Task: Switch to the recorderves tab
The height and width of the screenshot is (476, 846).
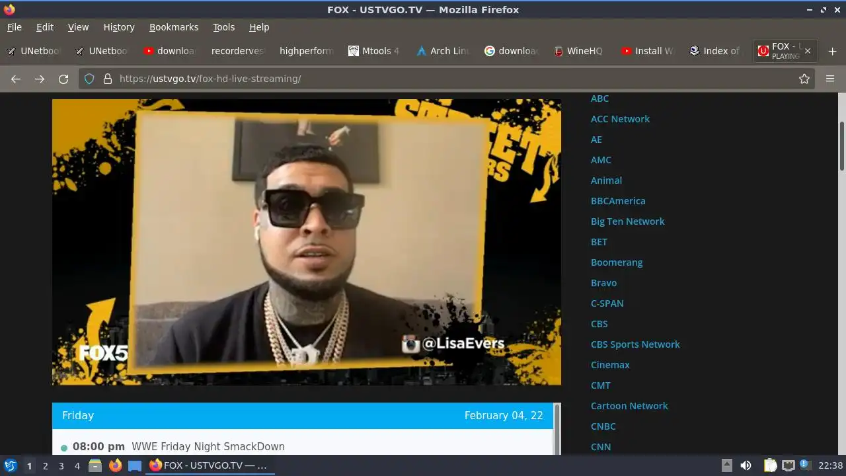Action: (237, 51)
